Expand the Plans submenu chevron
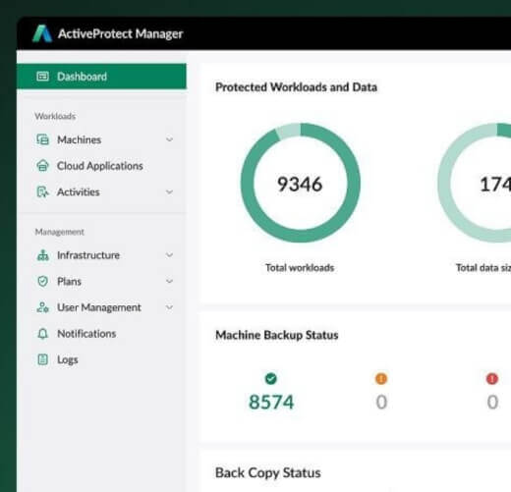This screenshot has width=511, height=492. 169,281
